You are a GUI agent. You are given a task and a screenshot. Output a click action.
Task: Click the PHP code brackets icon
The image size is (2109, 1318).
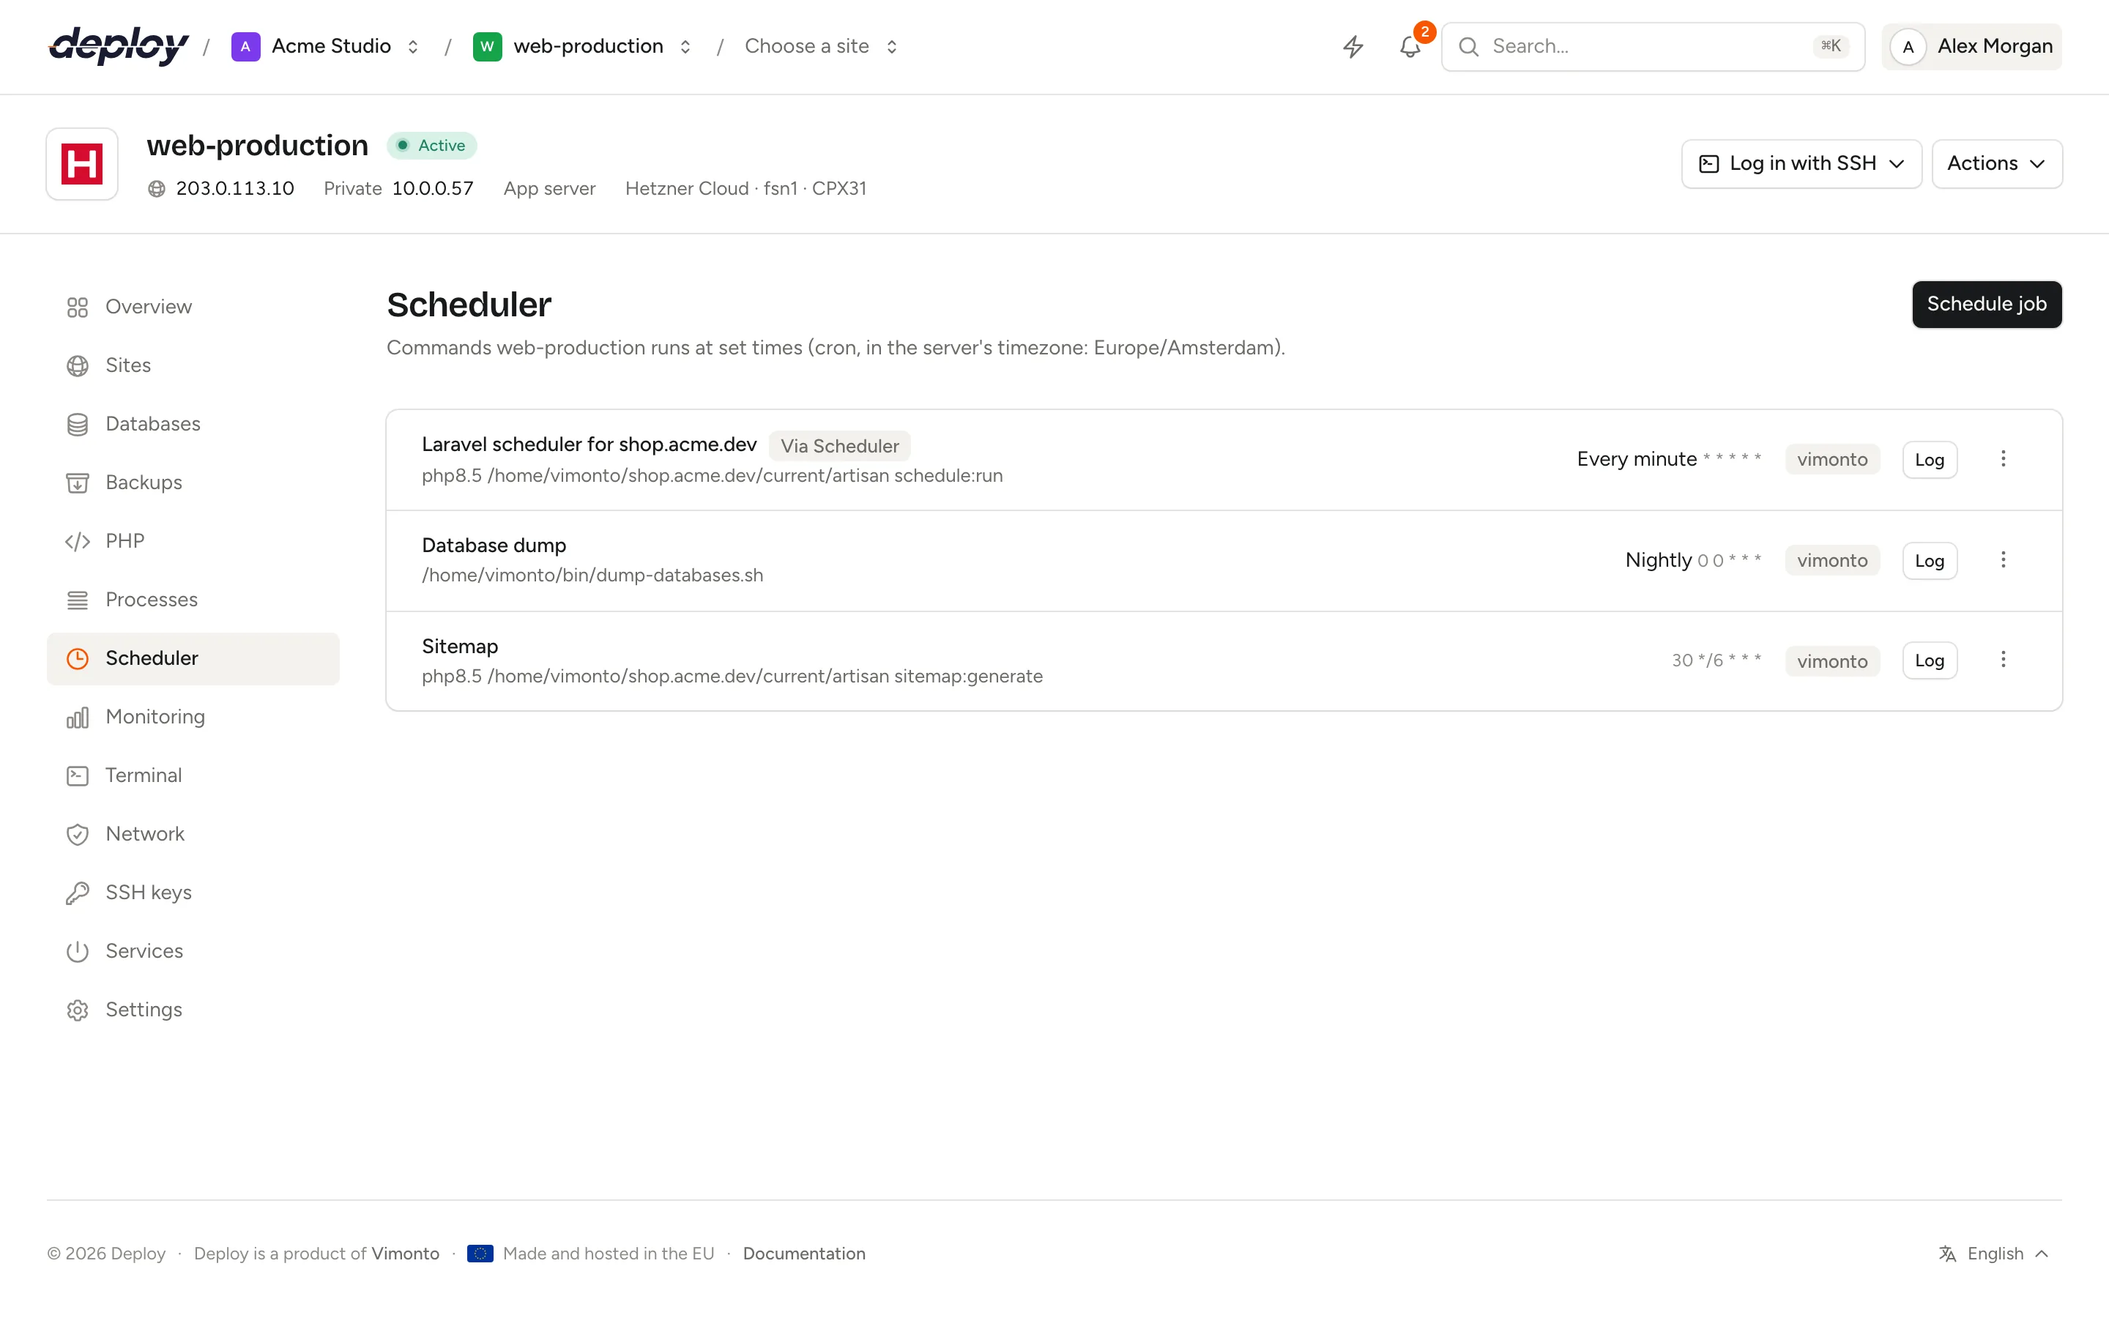point(78,541)
